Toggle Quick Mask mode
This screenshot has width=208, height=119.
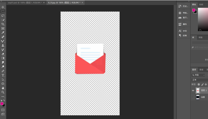(x=3, y=110)
